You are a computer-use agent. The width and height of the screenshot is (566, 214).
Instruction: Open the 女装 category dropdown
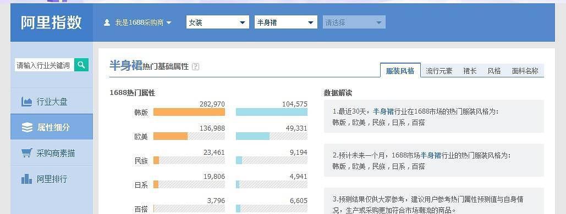pyautogui.click(x=218, y=22)
